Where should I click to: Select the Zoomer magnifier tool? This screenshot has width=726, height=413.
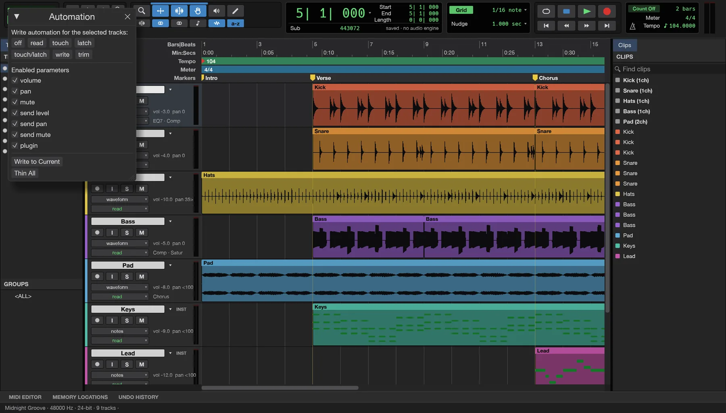[142, 11]
